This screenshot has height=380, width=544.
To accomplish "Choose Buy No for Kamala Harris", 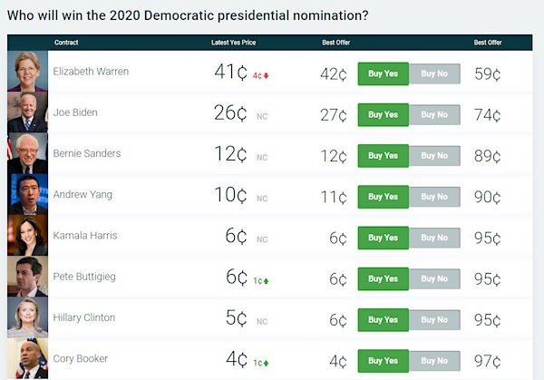I will pos(434,238).
